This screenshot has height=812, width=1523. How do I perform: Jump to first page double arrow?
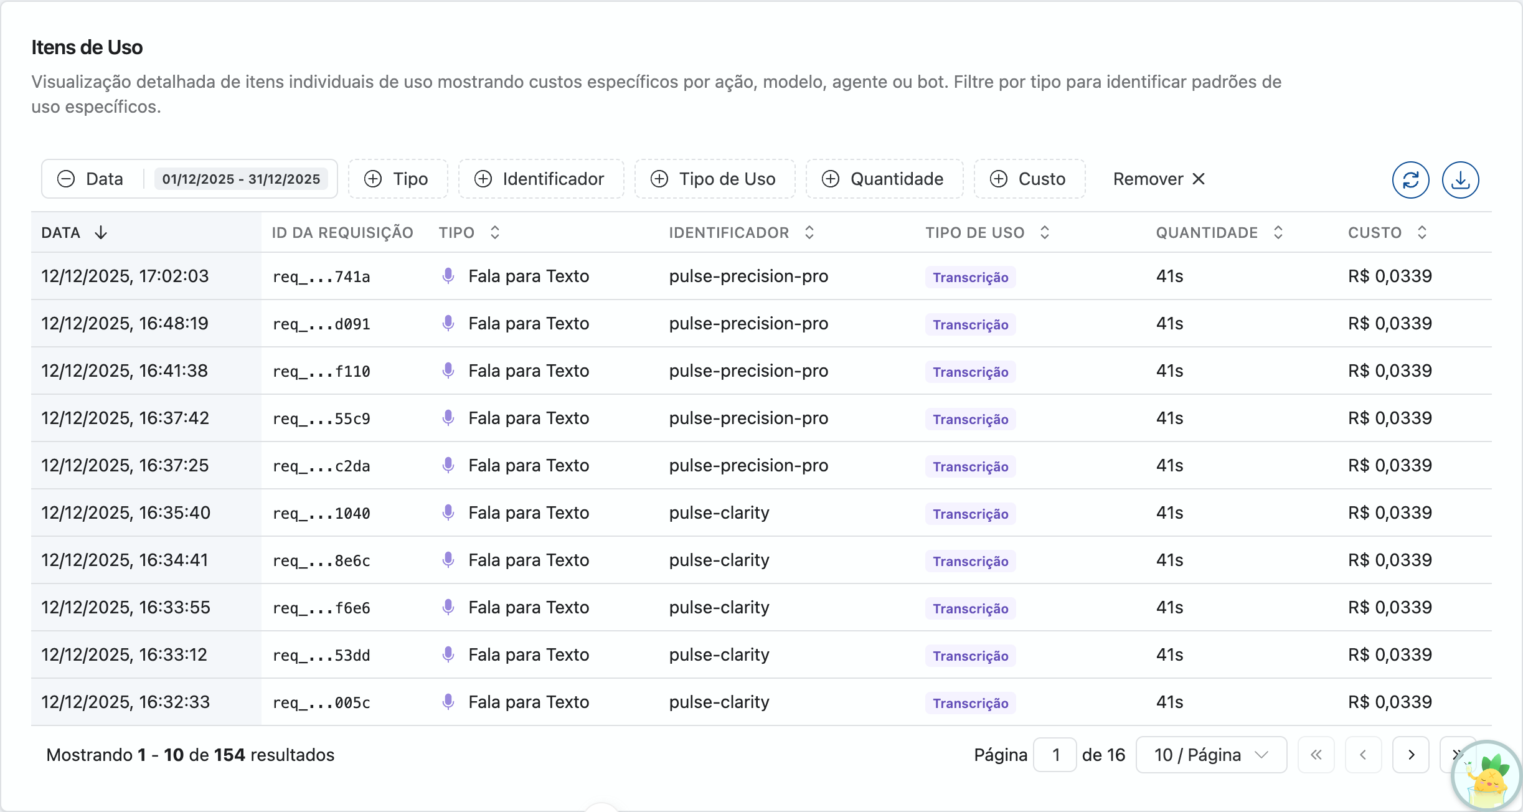coord(1316,755)
